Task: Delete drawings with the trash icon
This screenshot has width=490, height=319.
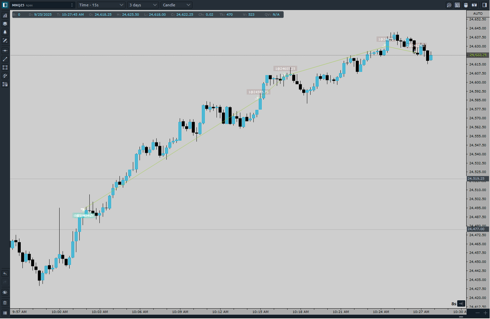Action: pos(5,303)
